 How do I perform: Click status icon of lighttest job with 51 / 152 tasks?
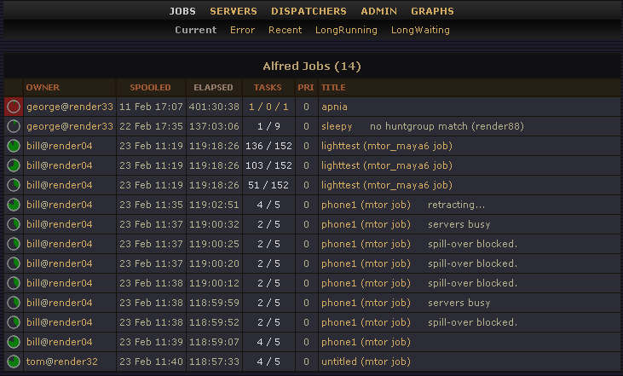[x=13, y=185]
